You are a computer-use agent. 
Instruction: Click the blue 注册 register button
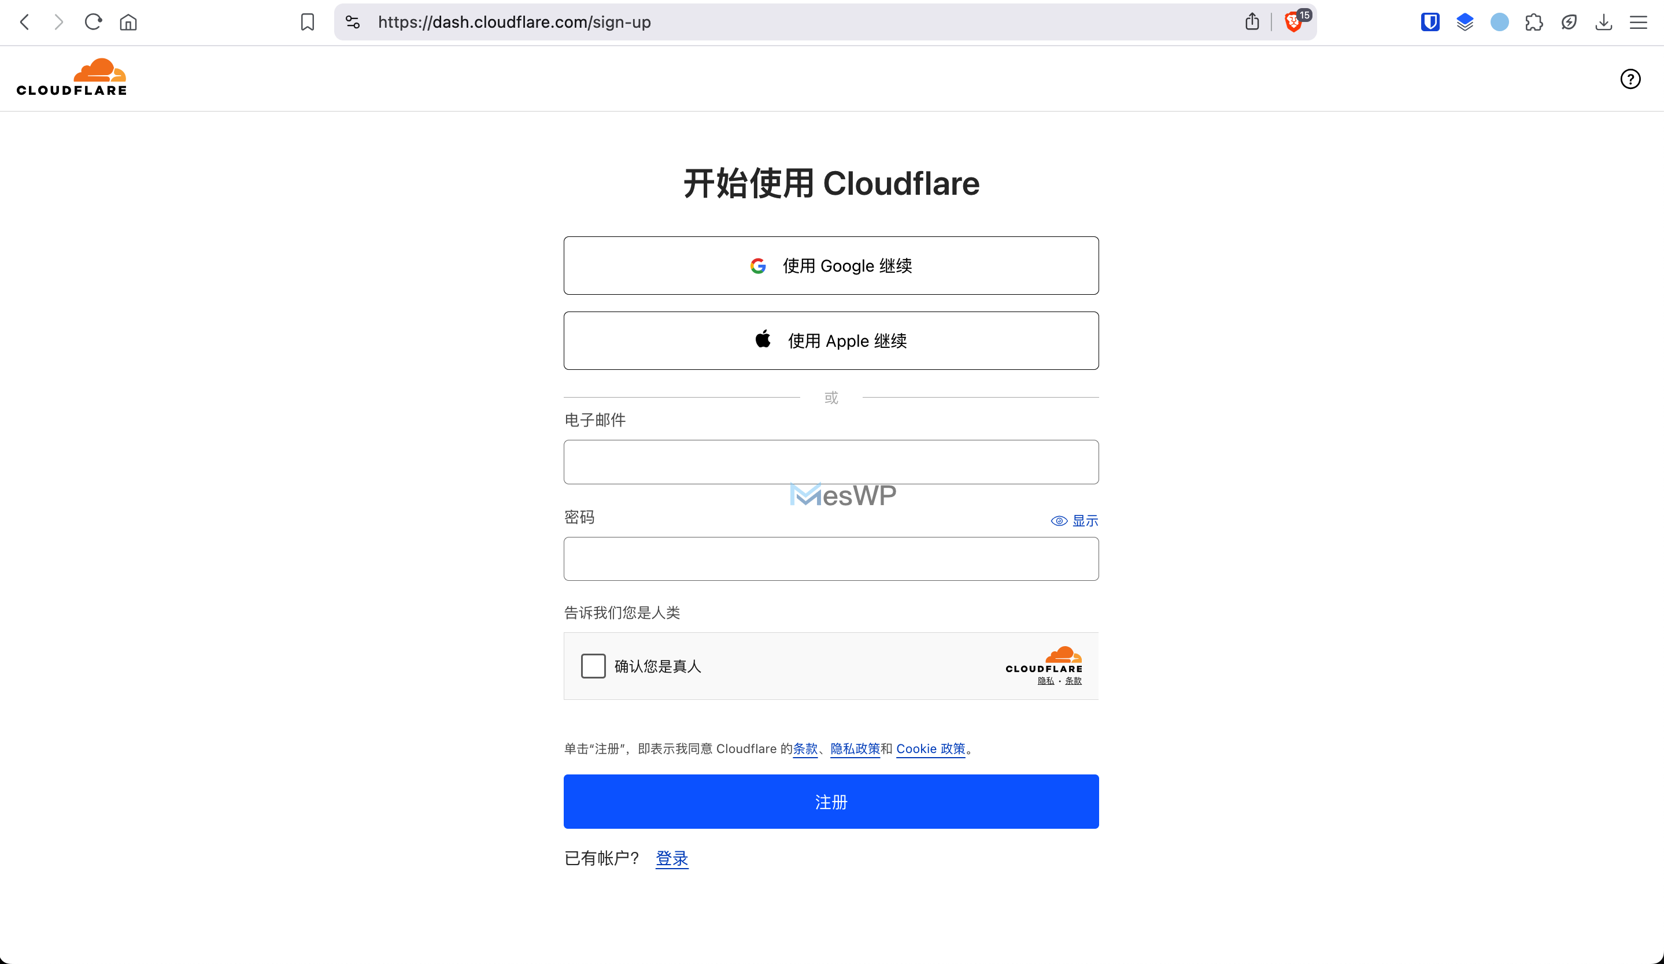[x=831, y=802]
